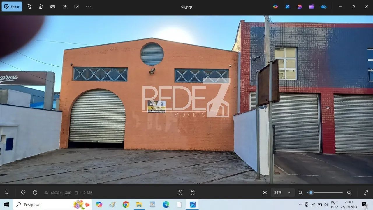The width and height of the screenshot is (373, 210).
Task: Switch to the Photos app taskbar icon
Action: click(x=193, y=204)
